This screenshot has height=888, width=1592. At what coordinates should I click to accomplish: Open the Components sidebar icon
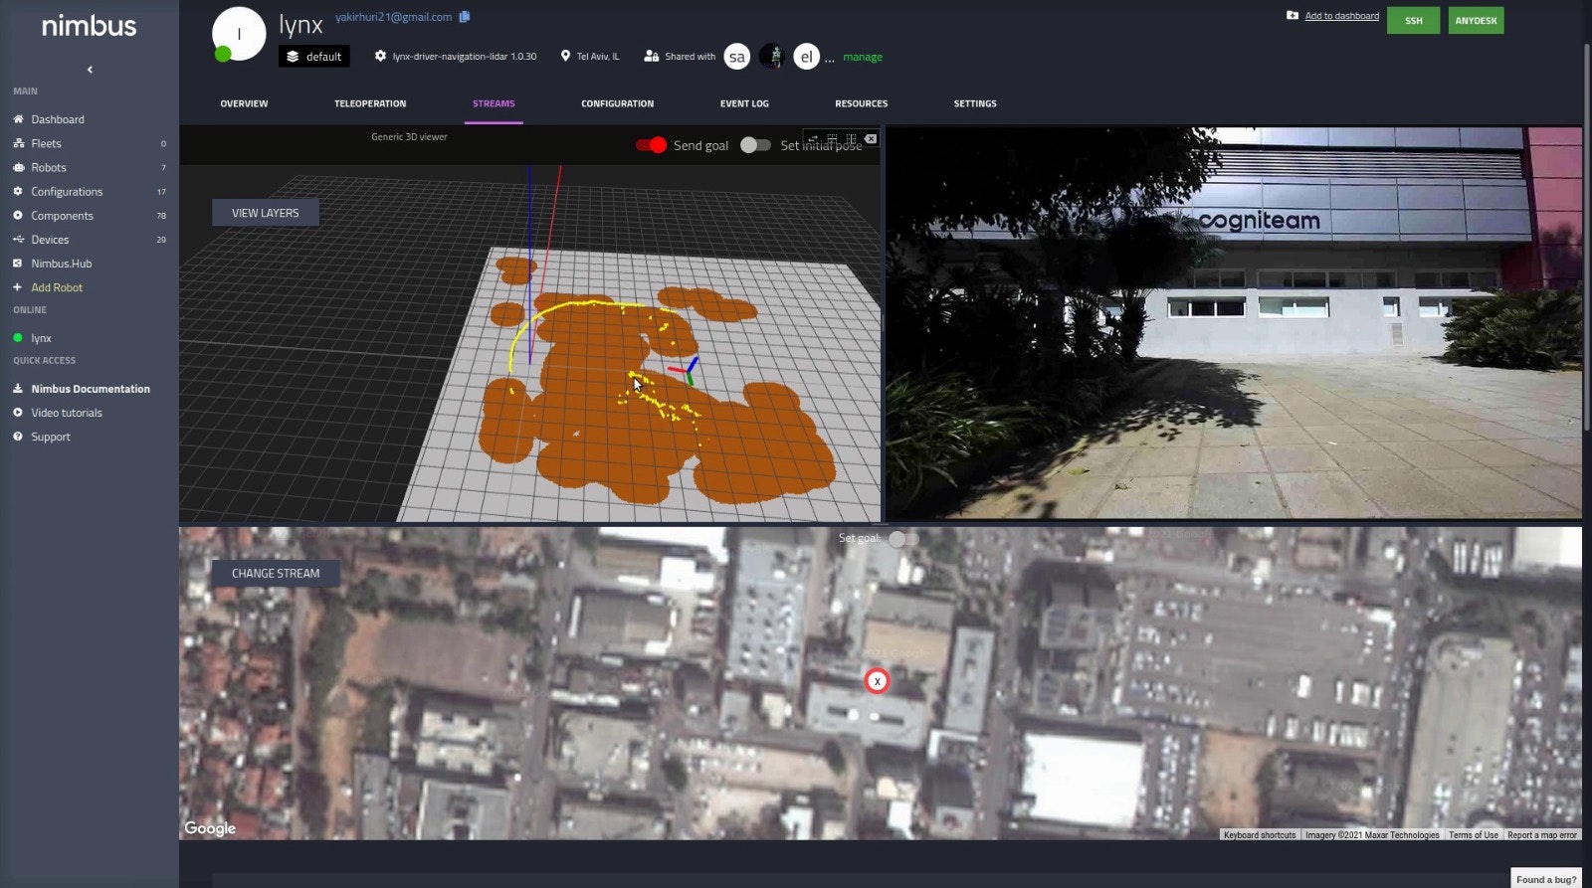[18, 215]
